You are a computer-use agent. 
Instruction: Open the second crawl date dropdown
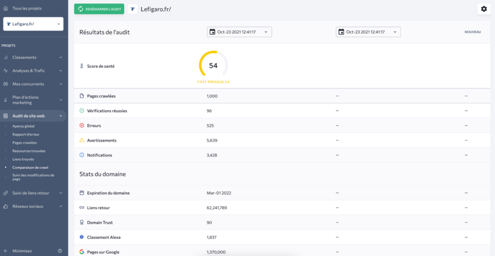pyautogui.click(x=368, y=32)
